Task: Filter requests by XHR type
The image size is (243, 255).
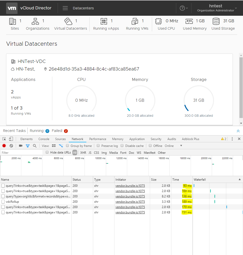Action: [83, 152]
